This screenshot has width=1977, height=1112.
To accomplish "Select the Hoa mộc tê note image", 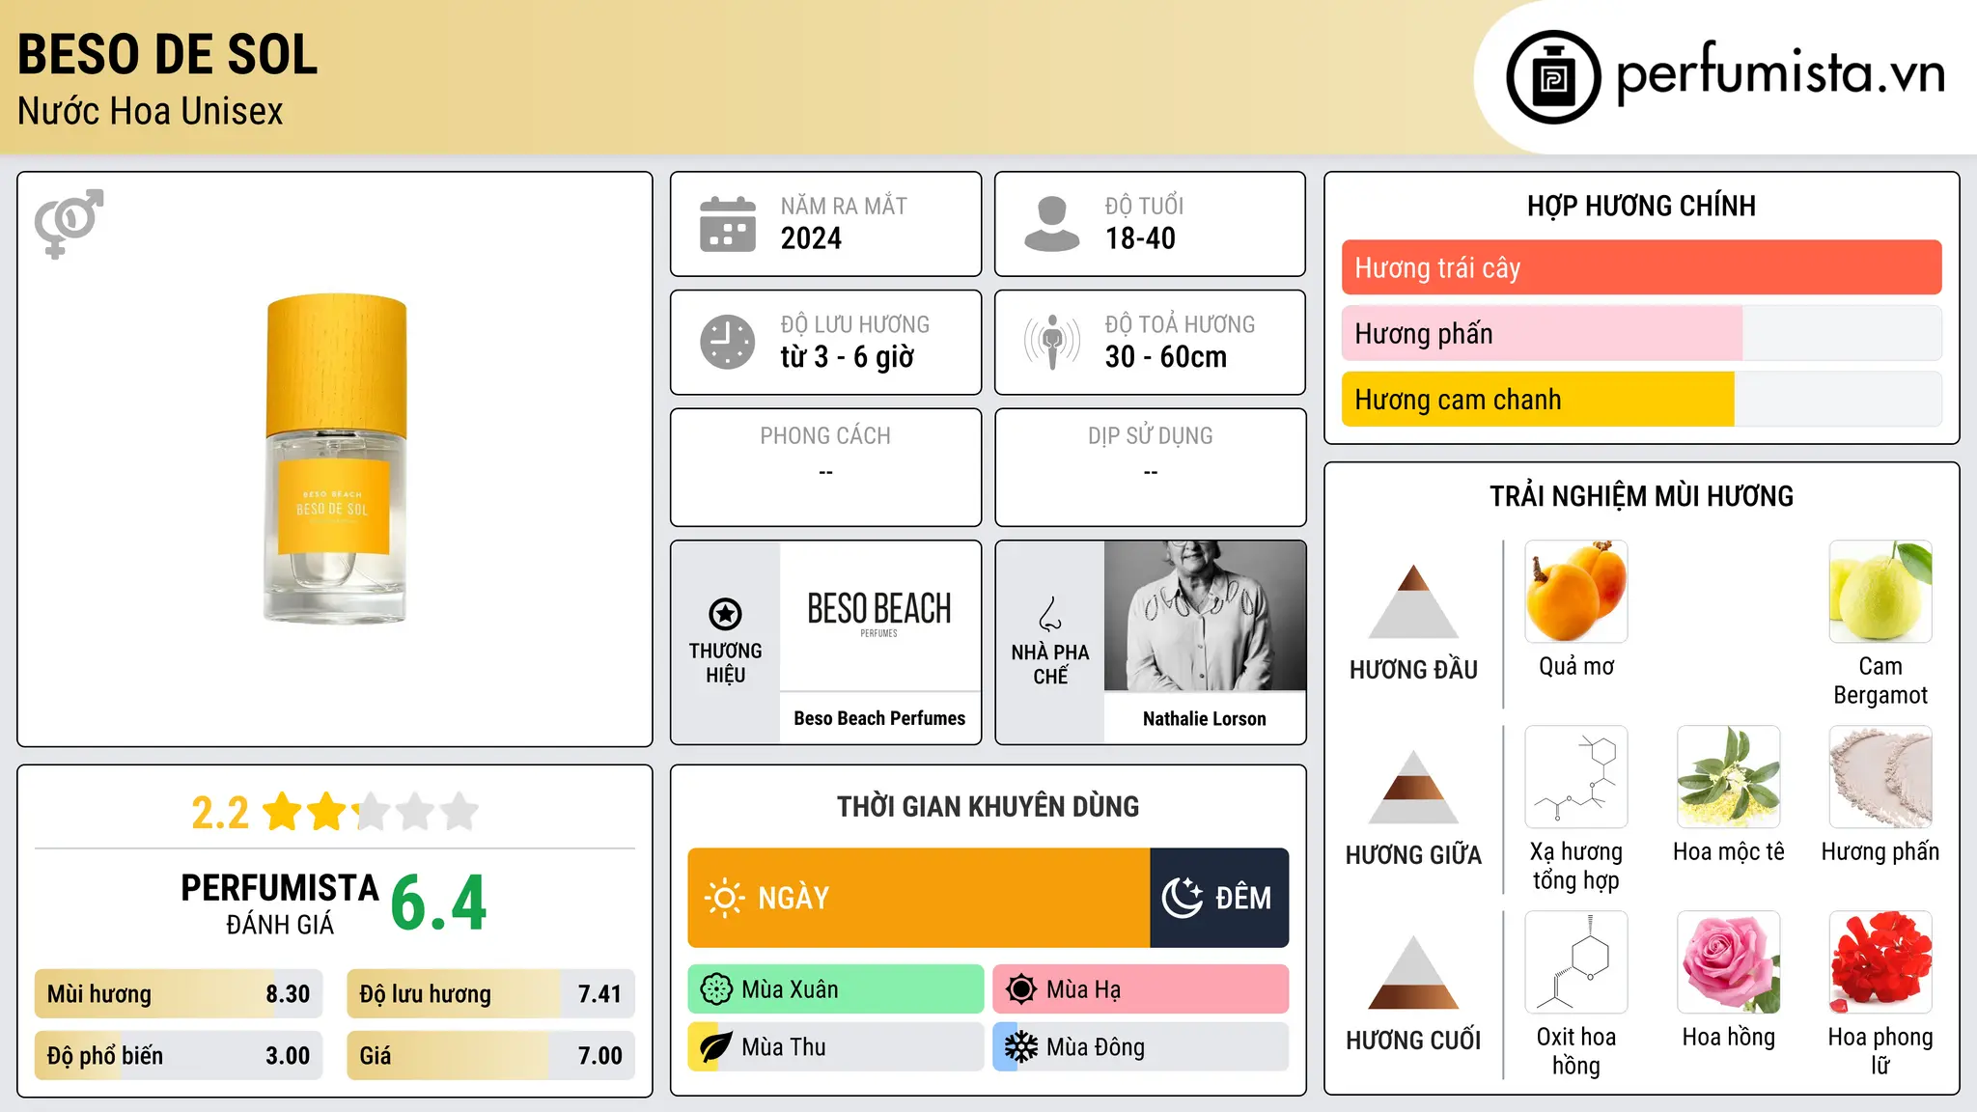I will (1729, 777).
